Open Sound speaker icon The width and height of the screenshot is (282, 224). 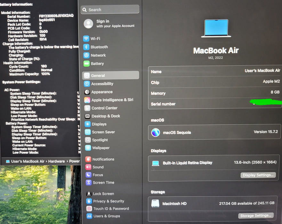coord(88,167)
